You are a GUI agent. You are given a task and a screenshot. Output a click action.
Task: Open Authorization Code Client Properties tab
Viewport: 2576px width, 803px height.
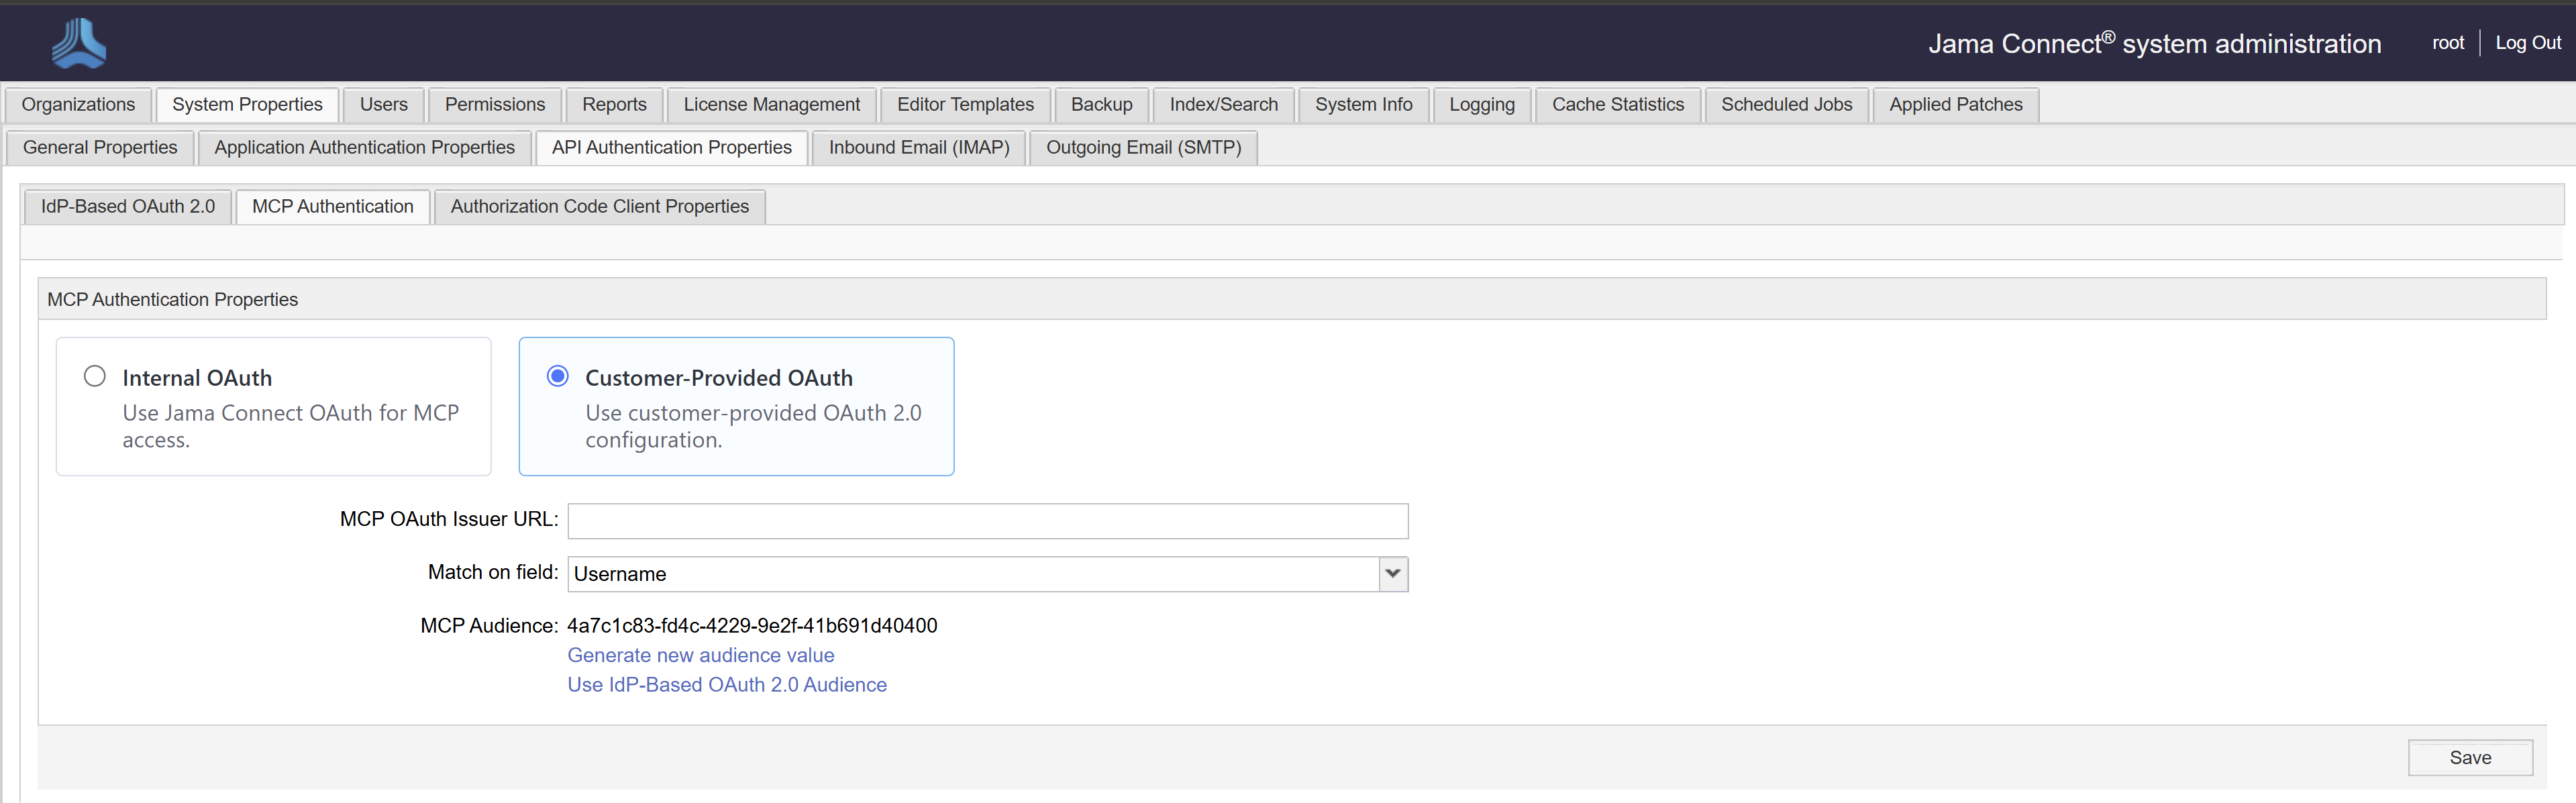coord(600,207)
